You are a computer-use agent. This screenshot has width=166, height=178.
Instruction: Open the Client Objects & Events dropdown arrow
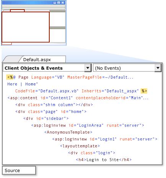[88, 68]
